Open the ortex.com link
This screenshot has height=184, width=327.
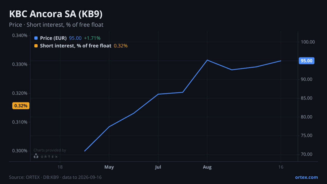pyautogui.click(x=306, y=177)
